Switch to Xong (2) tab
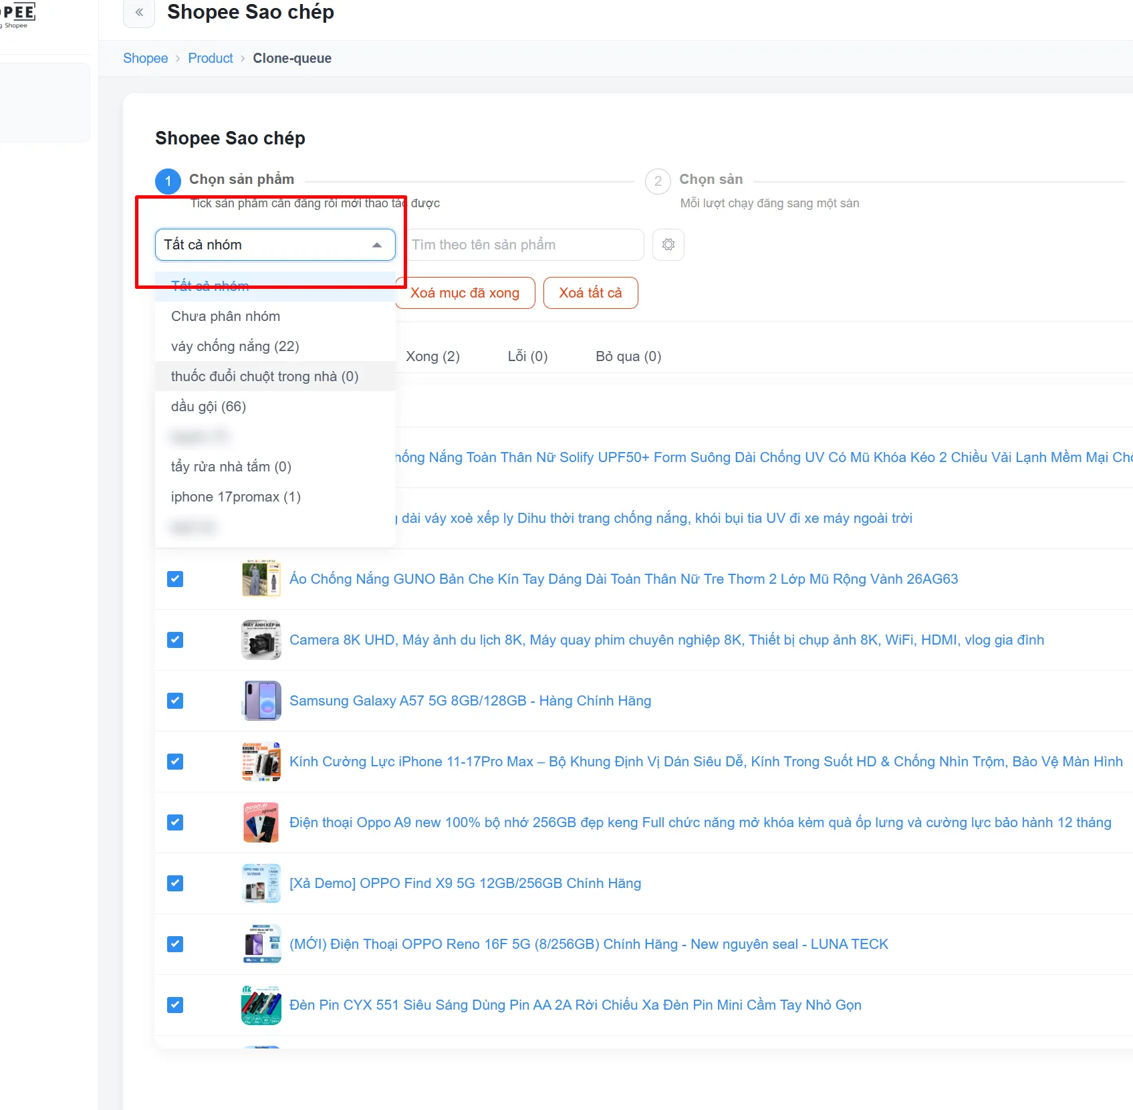 click(432, 356)
